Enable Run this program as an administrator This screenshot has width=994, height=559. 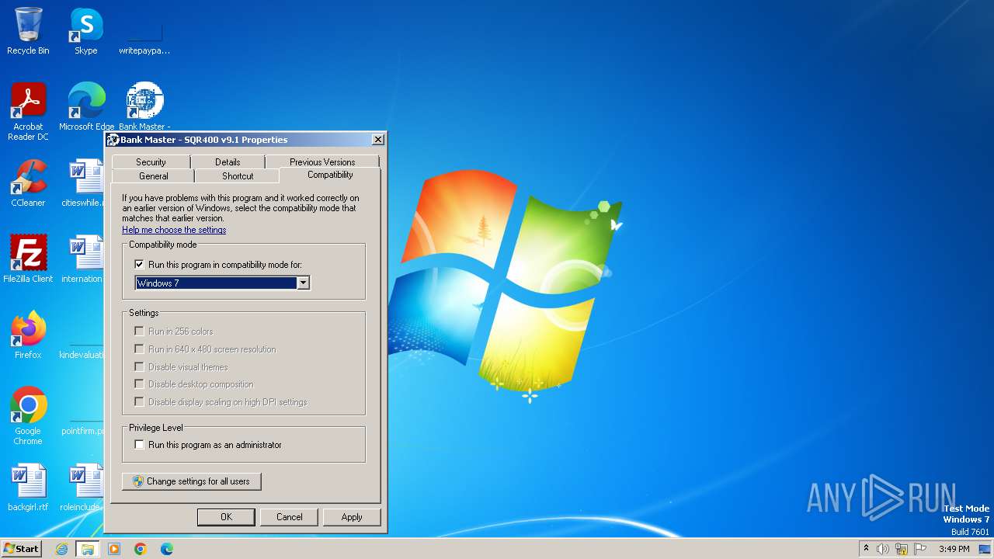pyautogui.click(x=140, y=445)
